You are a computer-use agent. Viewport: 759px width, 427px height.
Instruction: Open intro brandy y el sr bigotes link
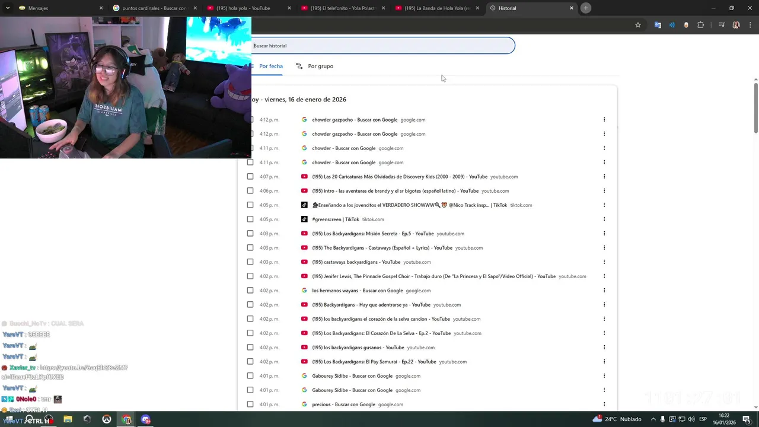(396, 191)
